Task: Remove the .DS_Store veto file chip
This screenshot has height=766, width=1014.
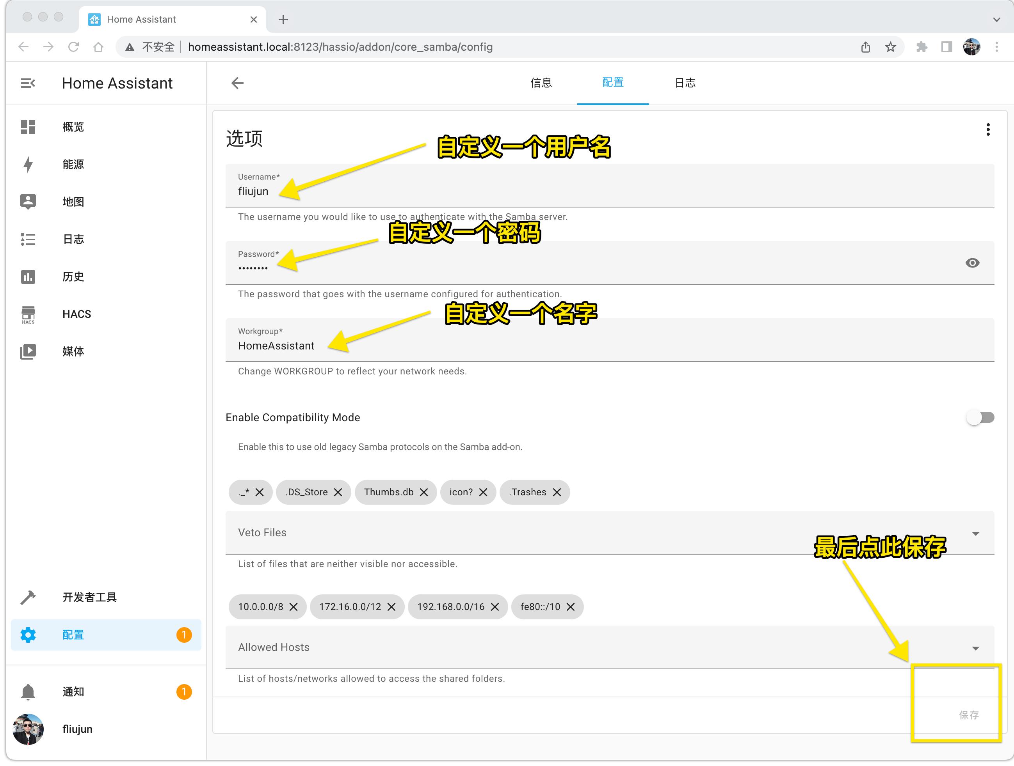Action: pyautogui.click(x=338, y=493)
